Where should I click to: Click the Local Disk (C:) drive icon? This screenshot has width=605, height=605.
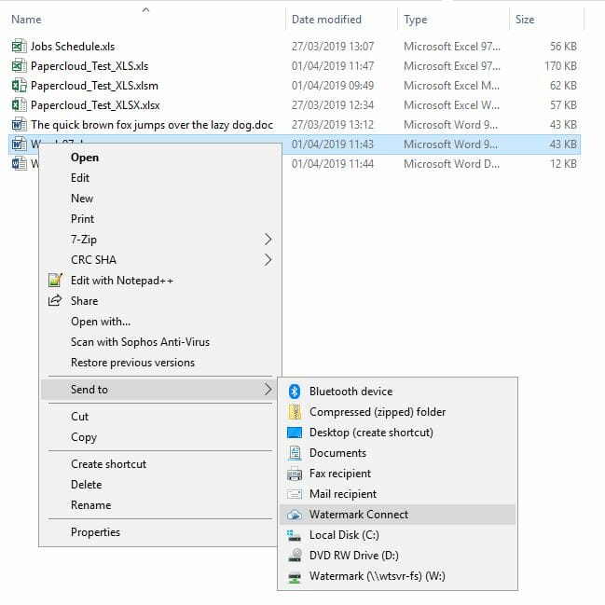pyautogui.click(x=294, y=535)
